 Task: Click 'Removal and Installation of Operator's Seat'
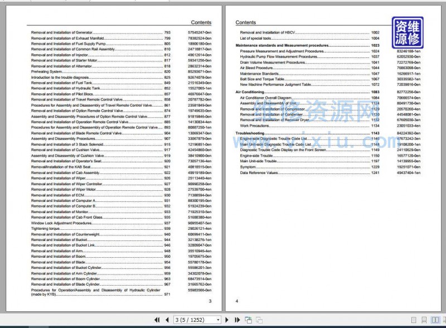tap(66, 161)
